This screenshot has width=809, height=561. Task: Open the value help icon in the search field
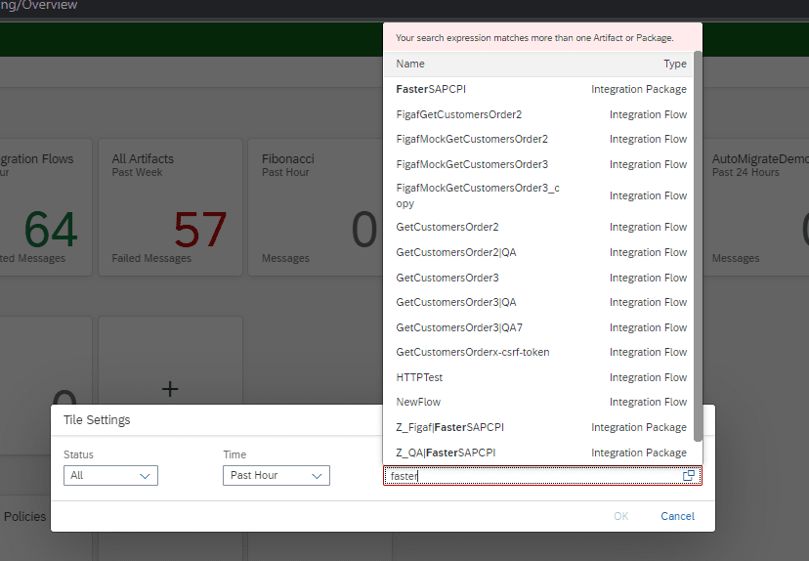688,476
